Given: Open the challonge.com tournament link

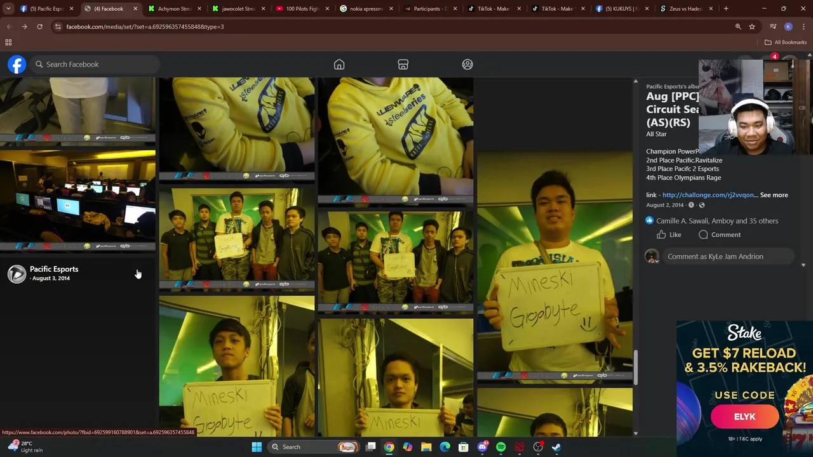Looking at the screenshot, I should tap(709, 195).
